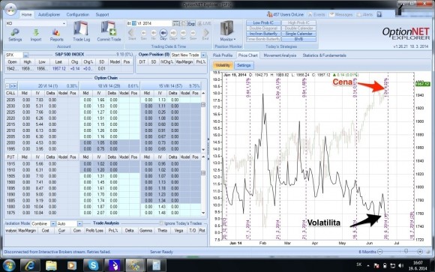The width and height of the screenshot is (435, 272).
Task: Open the Support tab
Action: 102,14
